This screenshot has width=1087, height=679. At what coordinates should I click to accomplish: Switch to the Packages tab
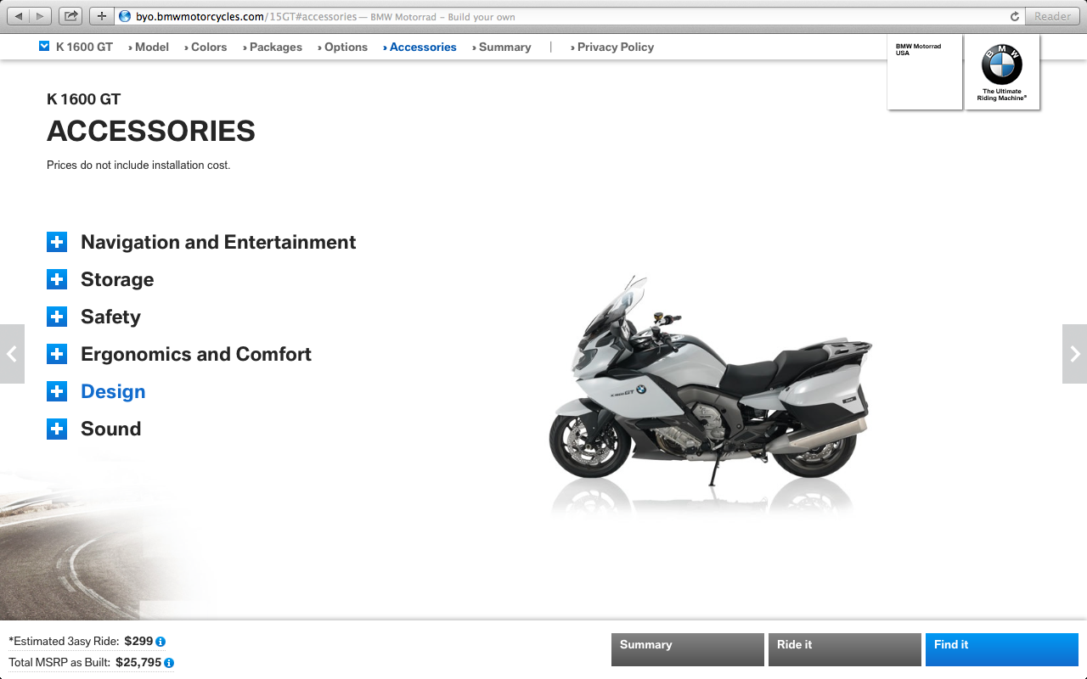(273, 48)
